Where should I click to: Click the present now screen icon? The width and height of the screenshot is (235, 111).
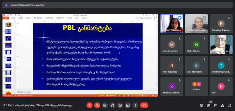pyautogui.click(x=128, y=105)
